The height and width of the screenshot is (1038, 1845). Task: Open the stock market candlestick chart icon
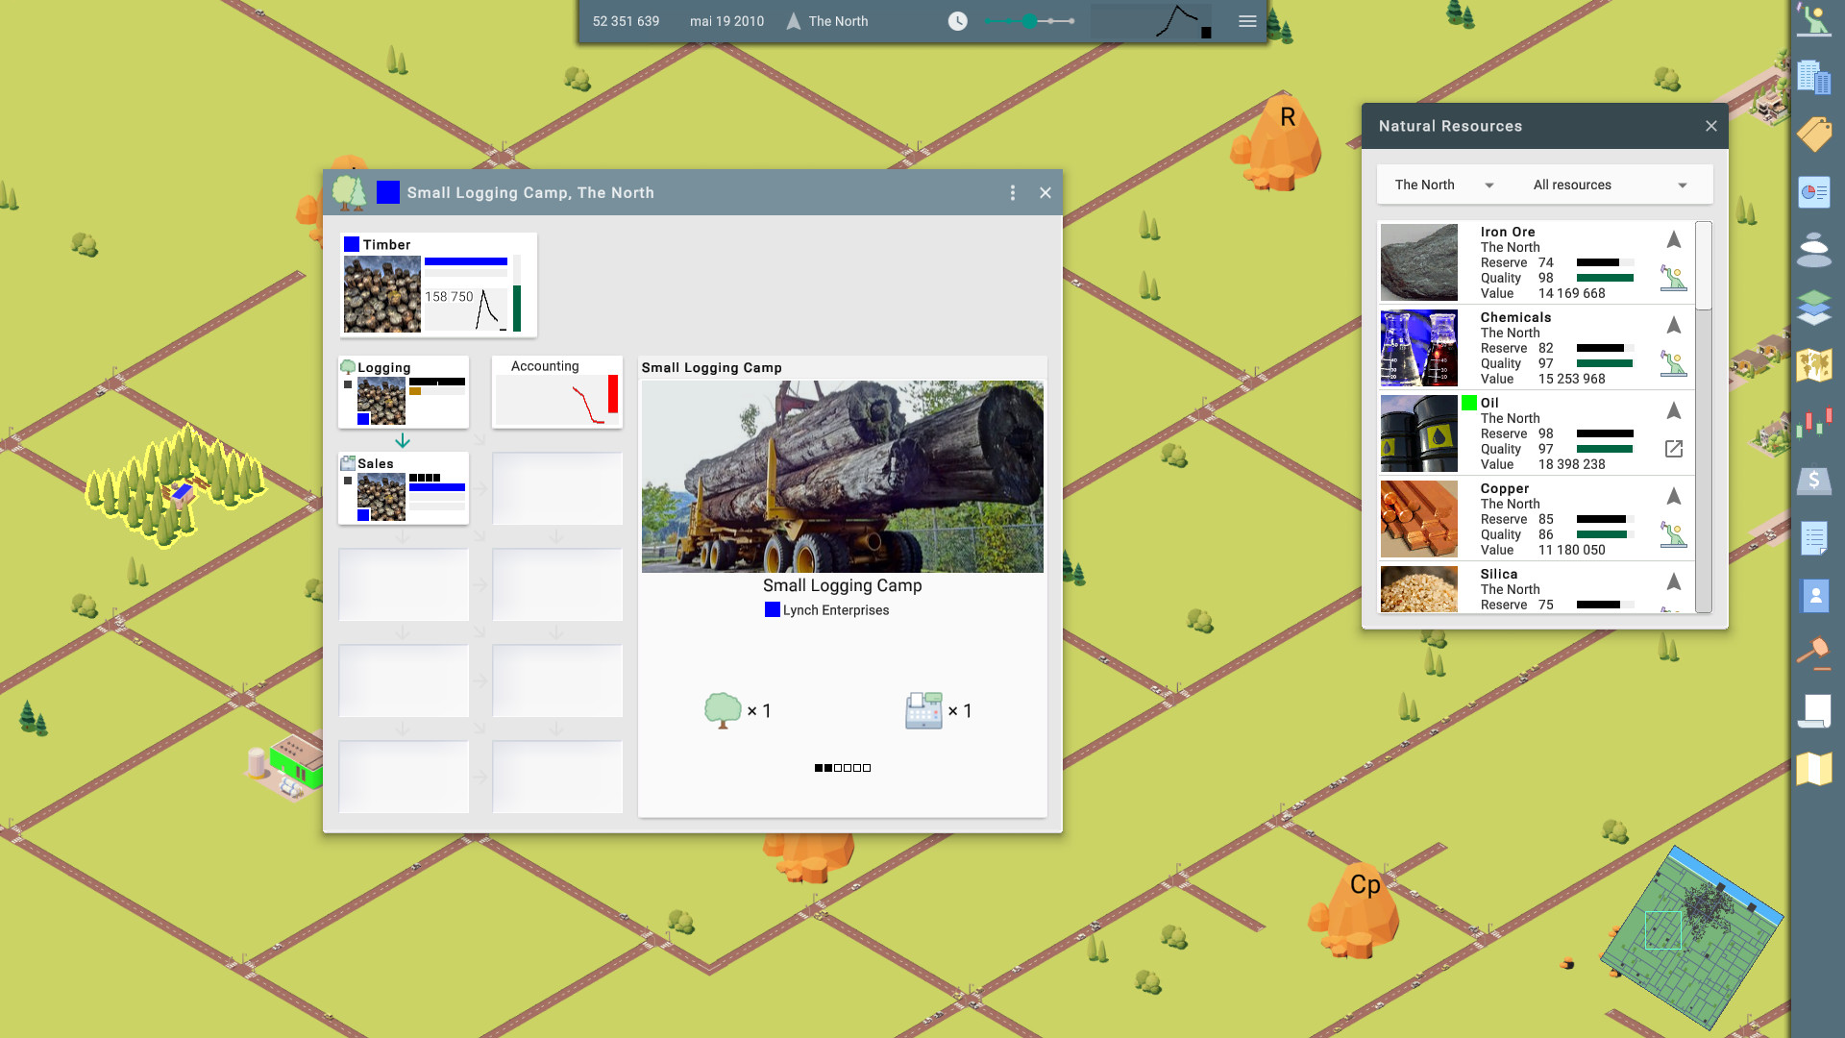pos(1814,423)
